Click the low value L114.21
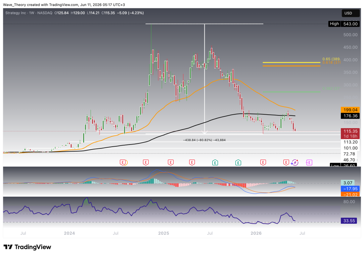The height and width of the screenshot is (256, 364). (x=93, y=13)
